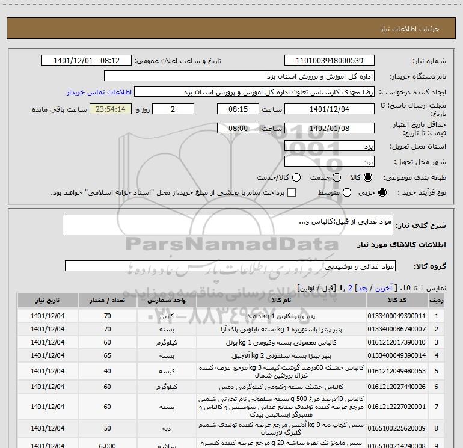Viewport: 463px width, 448px height.
Task: Select the خدمت radio button
Action: click(337, 177)
